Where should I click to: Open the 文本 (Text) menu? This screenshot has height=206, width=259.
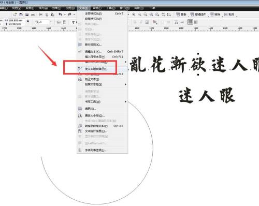83,8
